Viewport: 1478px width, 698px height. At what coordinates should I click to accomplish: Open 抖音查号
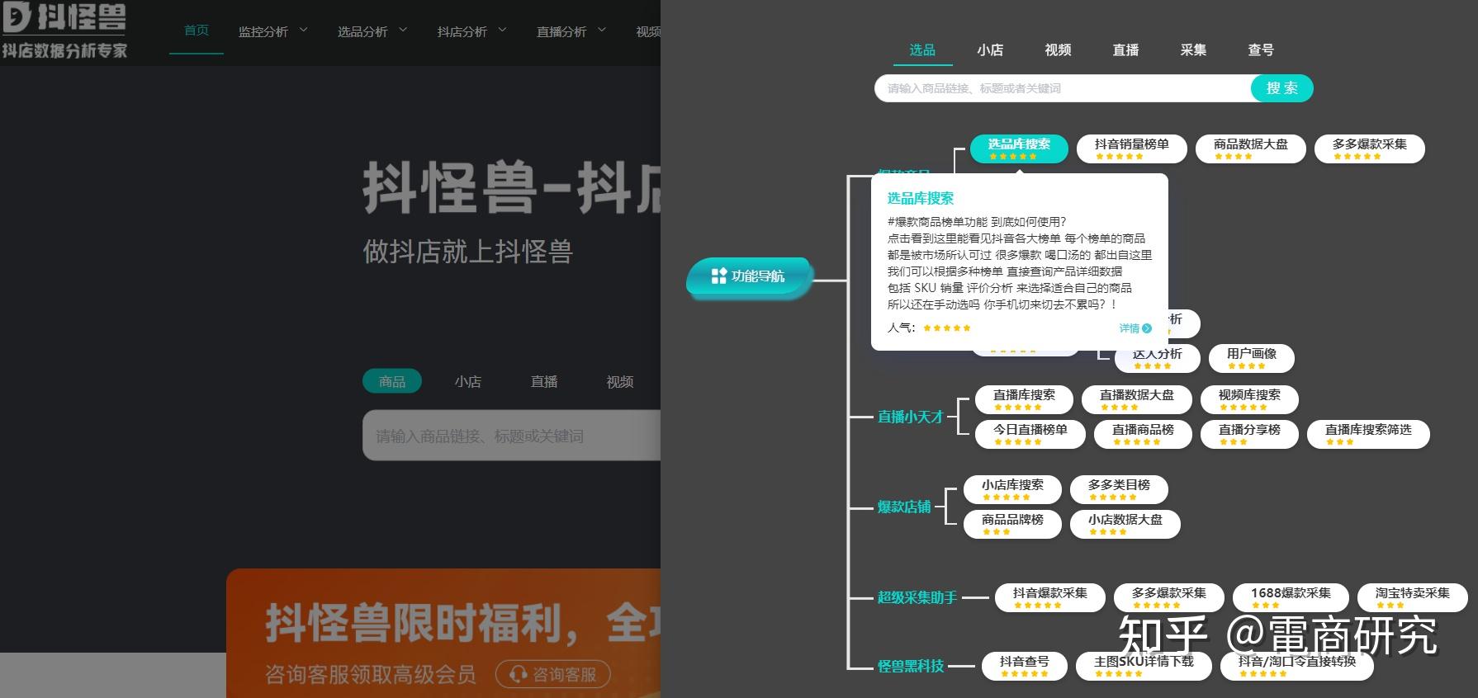click(1025, 666)
